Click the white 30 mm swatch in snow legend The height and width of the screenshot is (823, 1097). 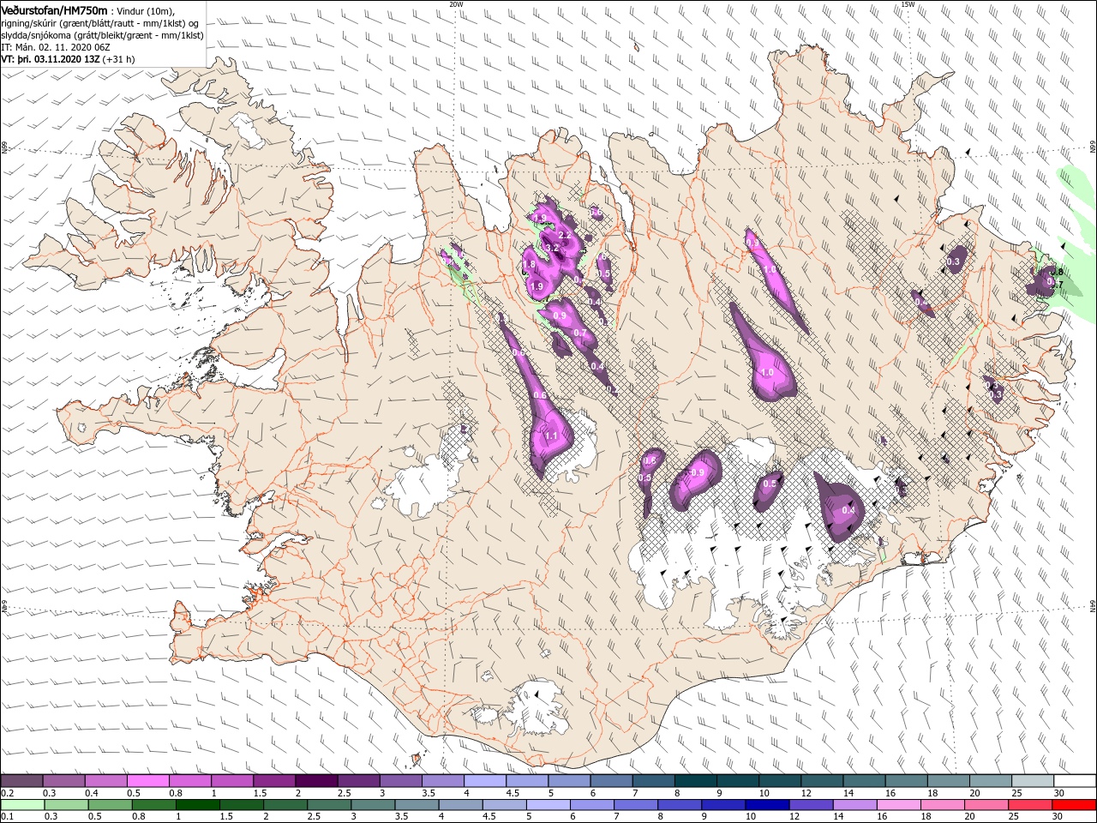pyautogui.click(x=1075, y=781)
